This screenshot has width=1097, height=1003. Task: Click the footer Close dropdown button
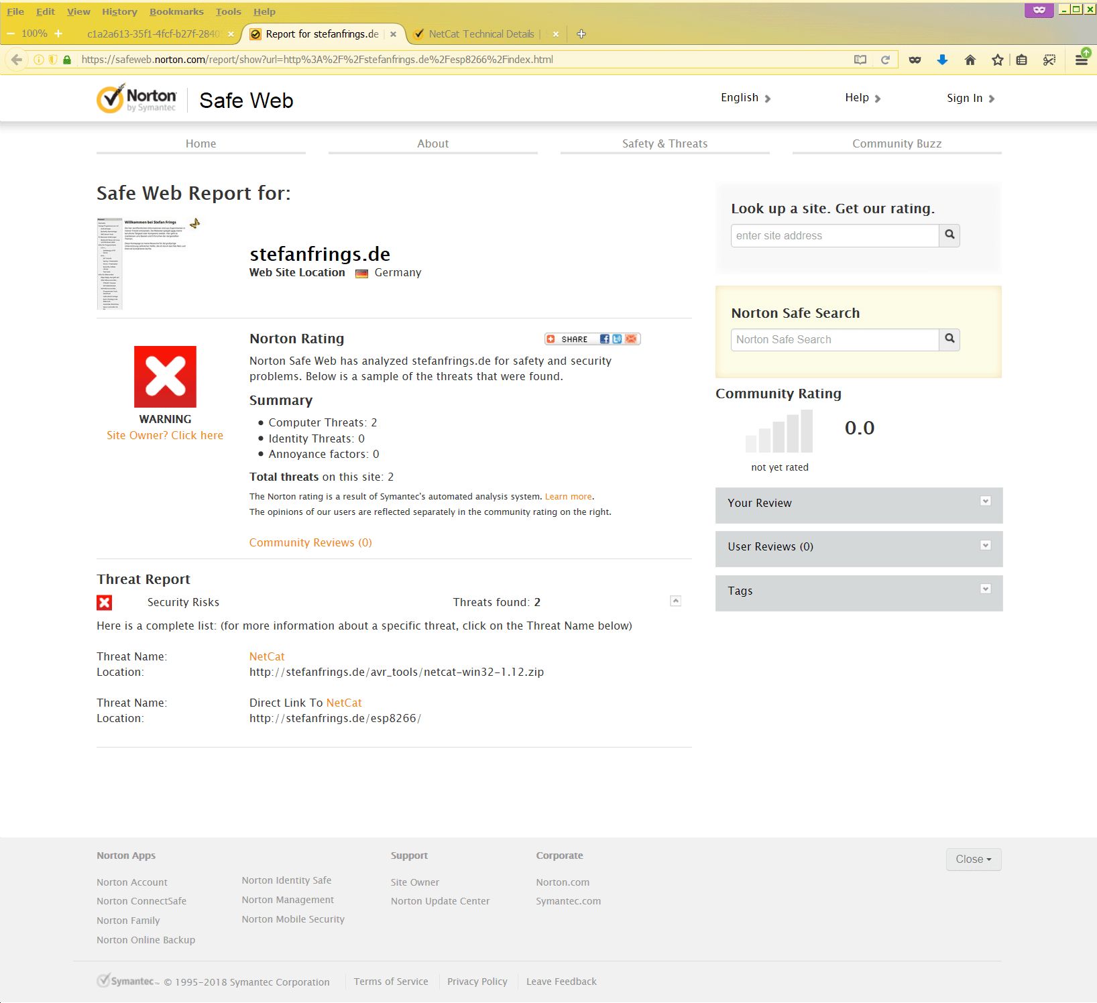click(974, 860)
